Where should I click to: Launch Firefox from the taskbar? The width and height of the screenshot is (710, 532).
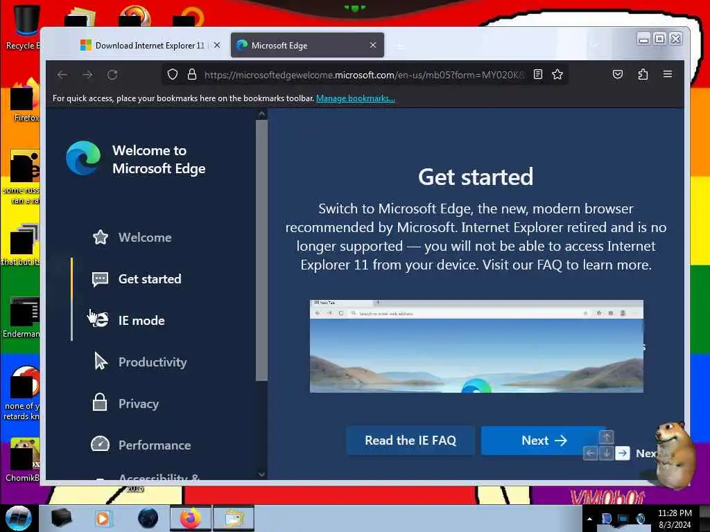pos(191,518)
